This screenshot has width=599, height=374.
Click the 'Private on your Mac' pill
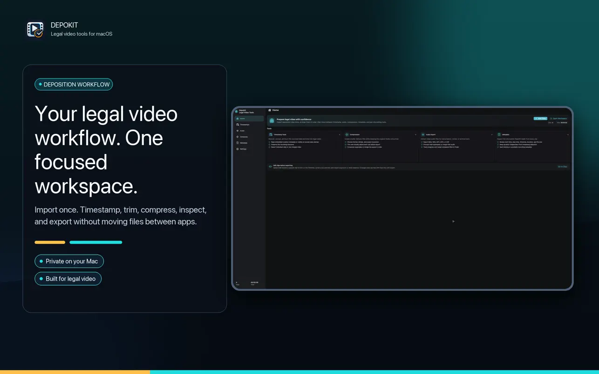[x=69, y=261]
